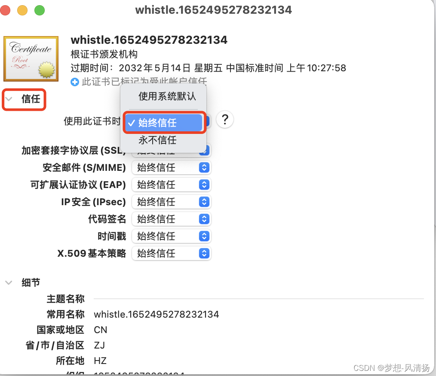
Task: Open the help question mark button
Action: [225, 120]
